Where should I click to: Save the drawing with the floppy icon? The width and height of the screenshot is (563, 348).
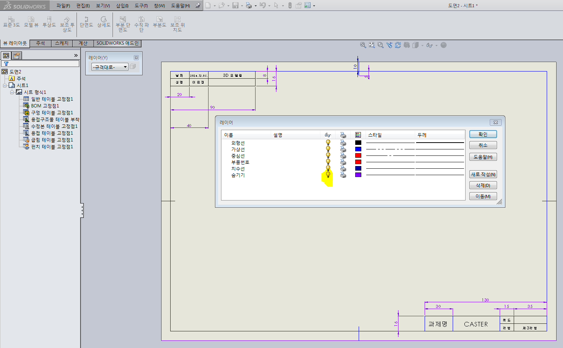[x=235, y=5]
